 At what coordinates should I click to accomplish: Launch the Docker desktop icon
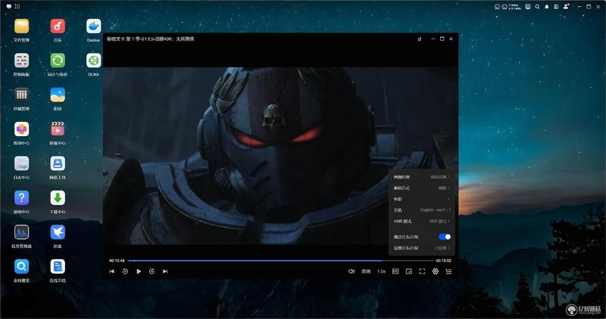[93, 26]
